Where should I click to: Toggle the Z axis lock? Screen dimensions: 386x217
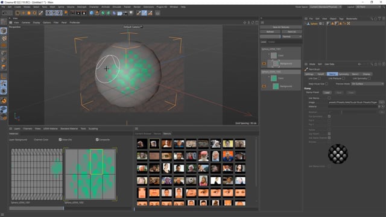[x=59, y=13]
